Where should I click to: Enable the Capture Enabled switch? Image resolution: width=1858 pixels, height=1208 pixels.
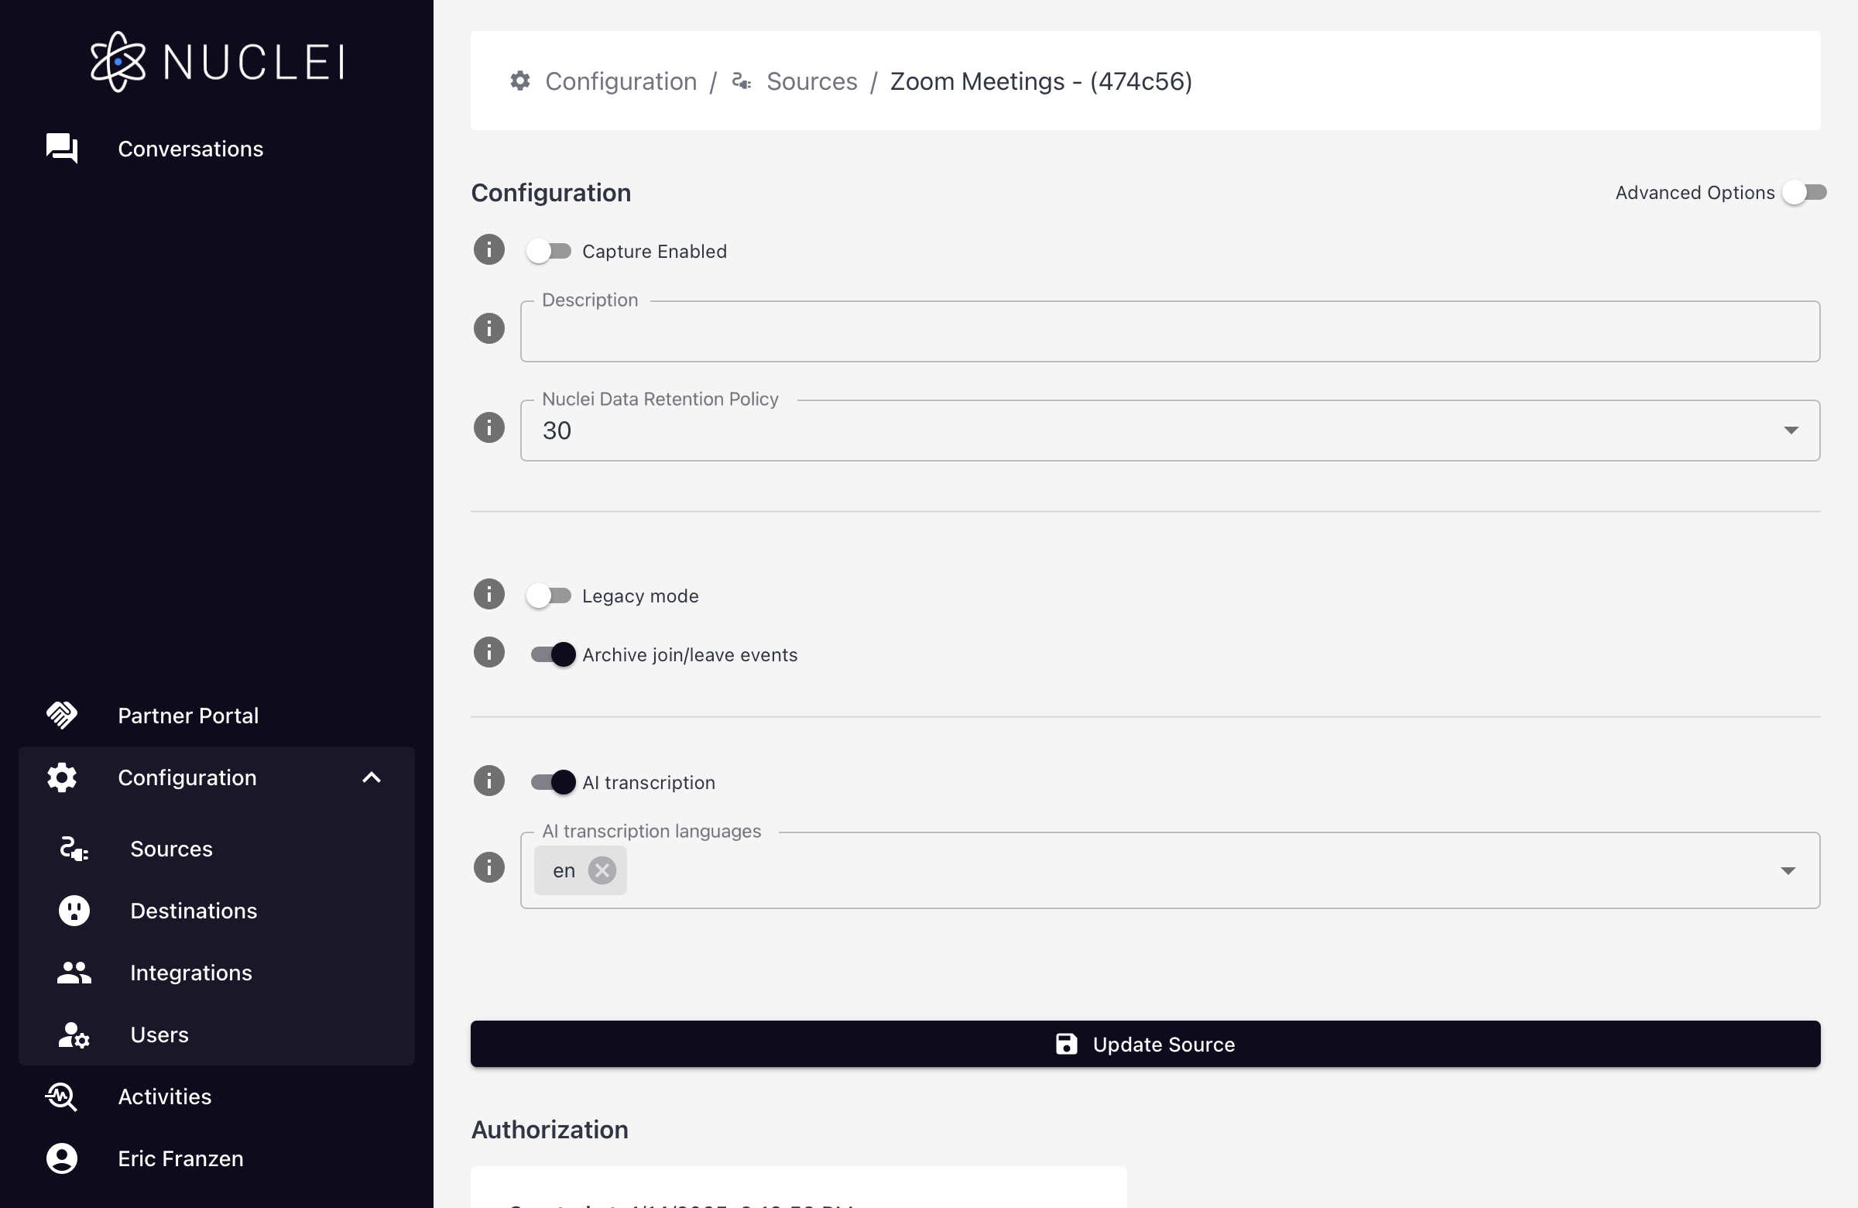[x=549, y=252]
